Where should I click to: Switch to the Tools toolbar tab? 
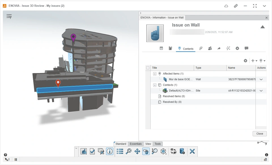coord(158,144)
